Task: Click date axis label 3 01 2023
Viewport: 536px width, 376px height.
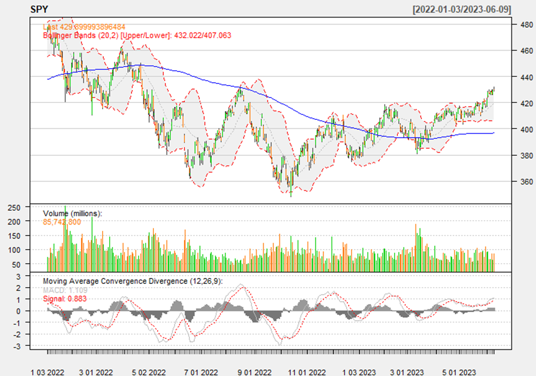Action: tap(407, 372)
